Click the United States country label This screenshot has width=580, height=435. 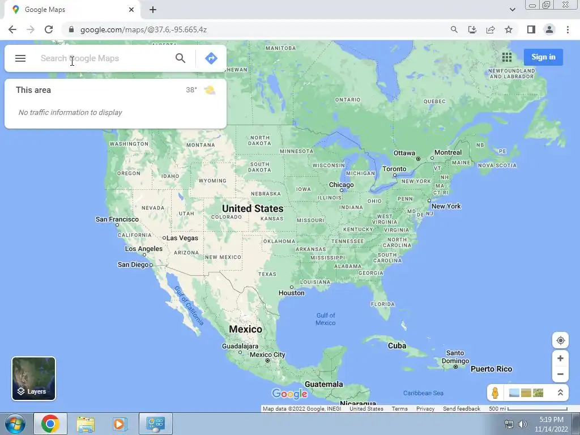coord(253,208)
